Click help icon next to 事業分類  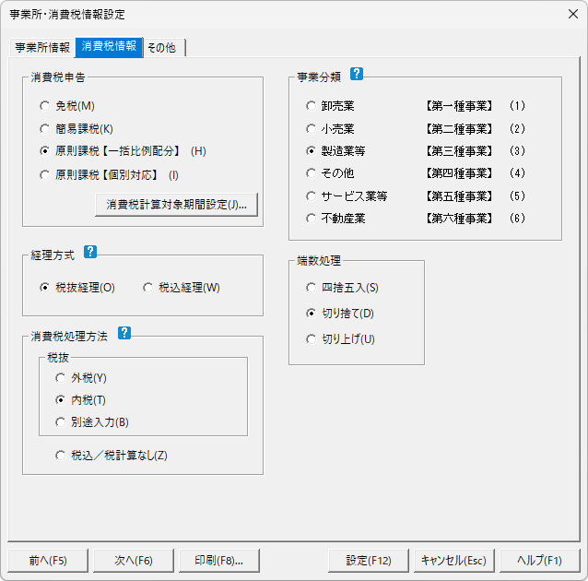[357, 75]
